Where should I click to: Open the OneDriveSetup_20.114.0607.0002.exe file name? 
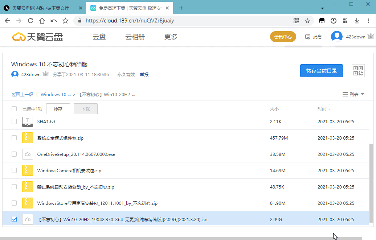pyautogui.click(x=76, y=154)
